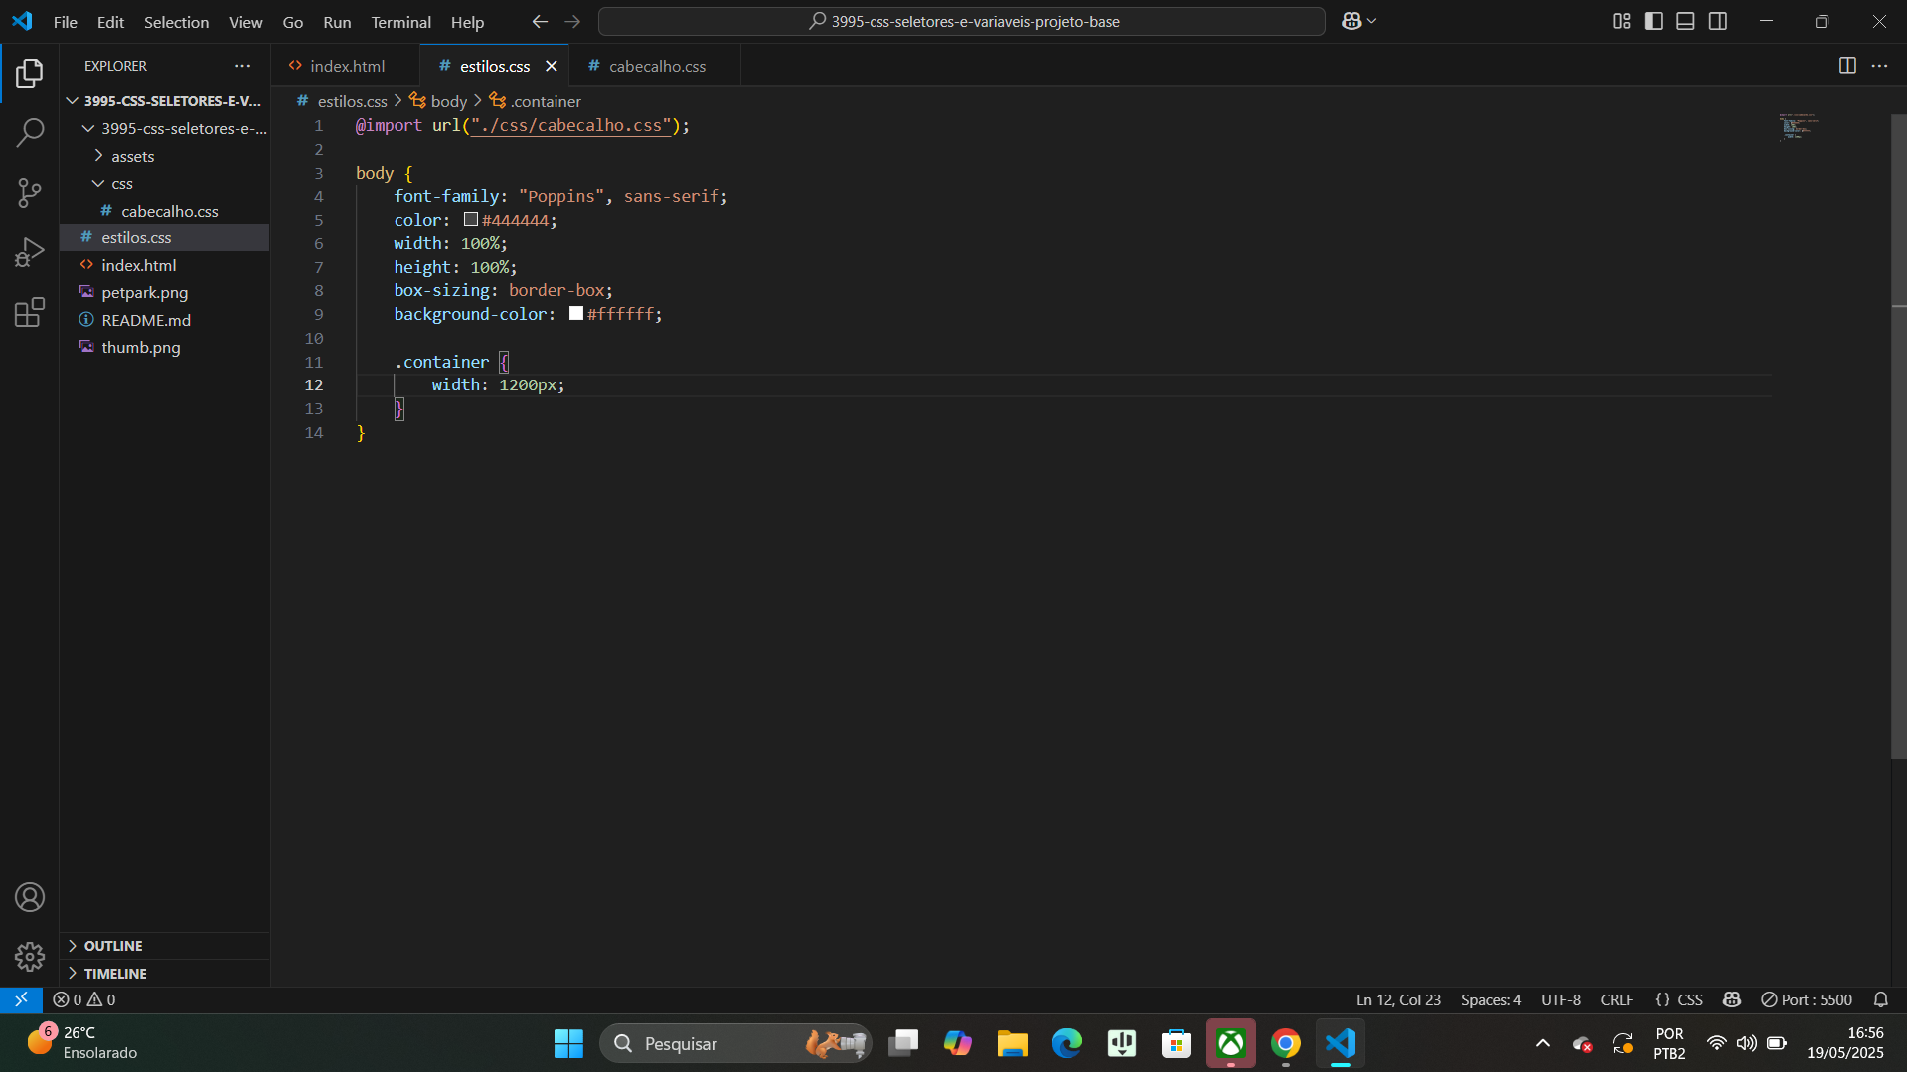This screenshot has height=1072, width=1907.
Task: Open the Edit menu
Action: [x=110, y=22]
